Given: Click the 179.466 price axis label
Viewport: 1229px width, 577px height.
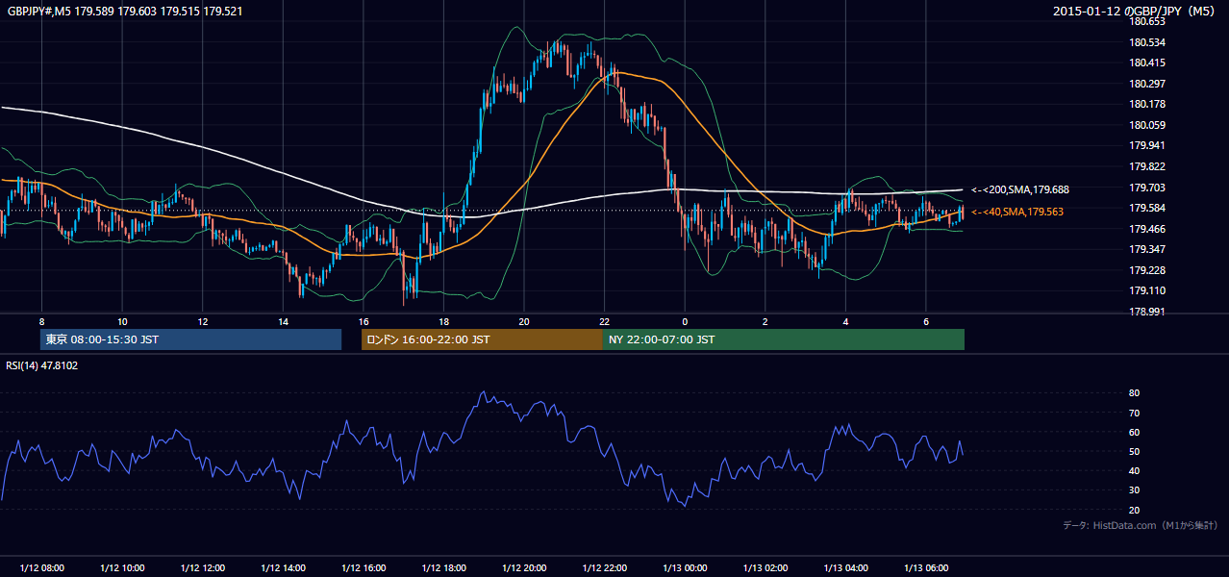Looking at the screenshot, I should 1148,229.
